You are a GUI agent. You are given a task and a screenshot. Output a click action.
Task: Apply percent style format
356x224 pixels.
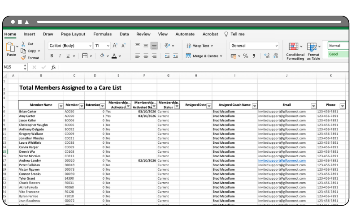(245, 56)
